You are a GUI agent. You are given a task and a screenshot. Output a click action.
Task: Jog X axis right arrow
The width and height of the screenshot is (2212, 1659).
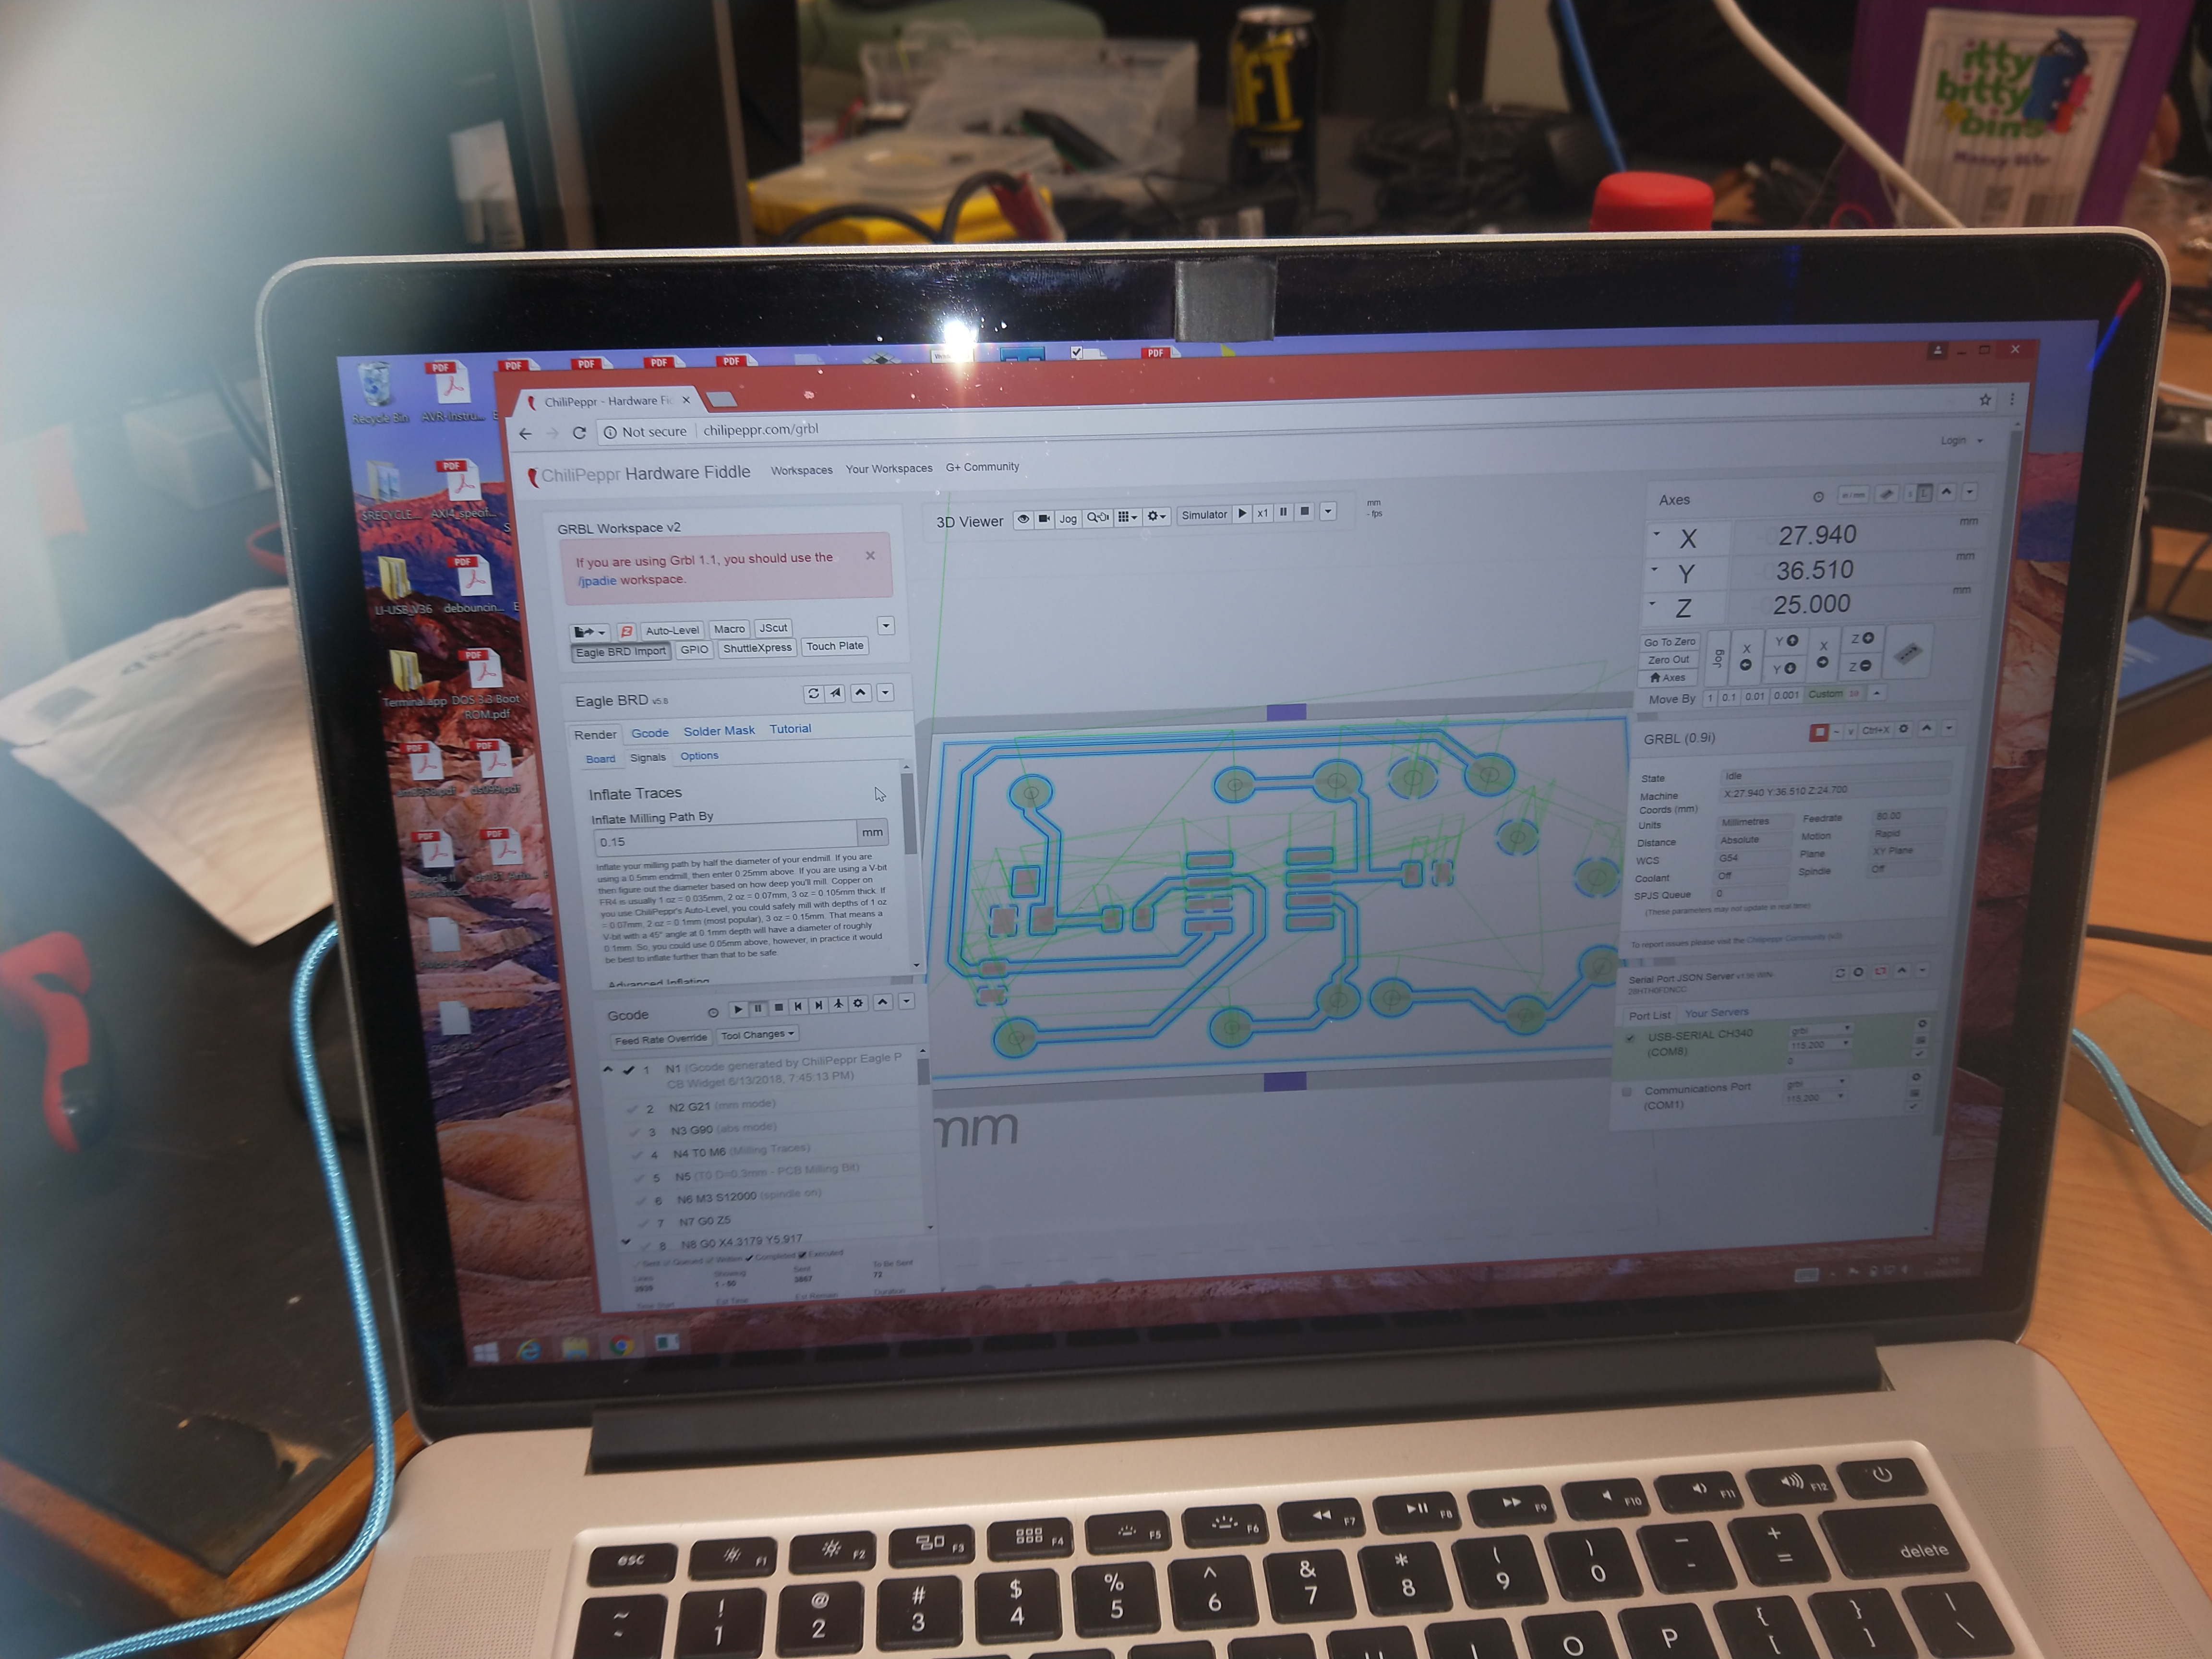(1823, 654)
